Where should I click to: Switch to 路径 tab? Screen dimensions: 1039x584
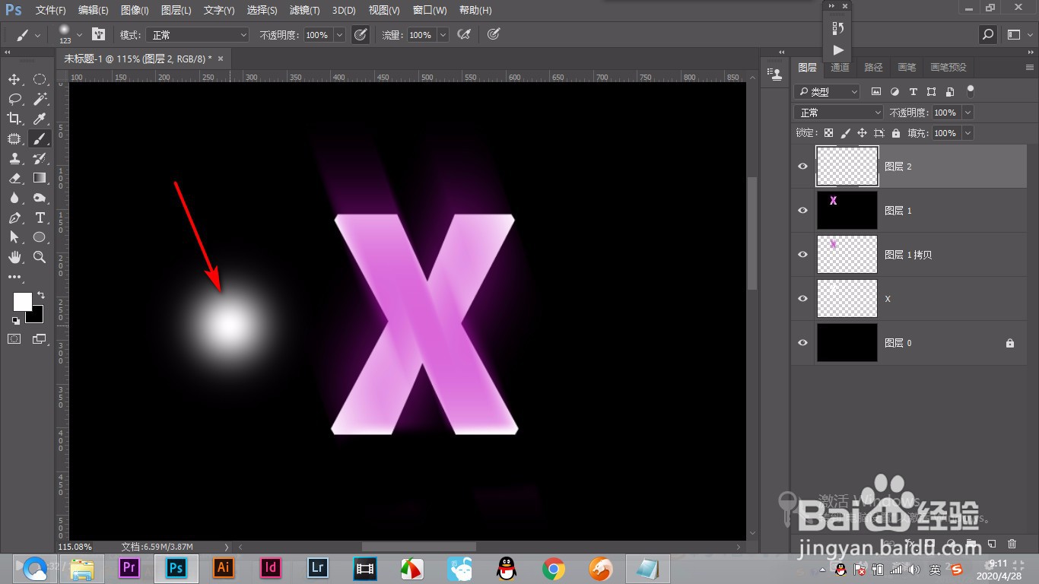pyautogui.click(x=873, y=68)
